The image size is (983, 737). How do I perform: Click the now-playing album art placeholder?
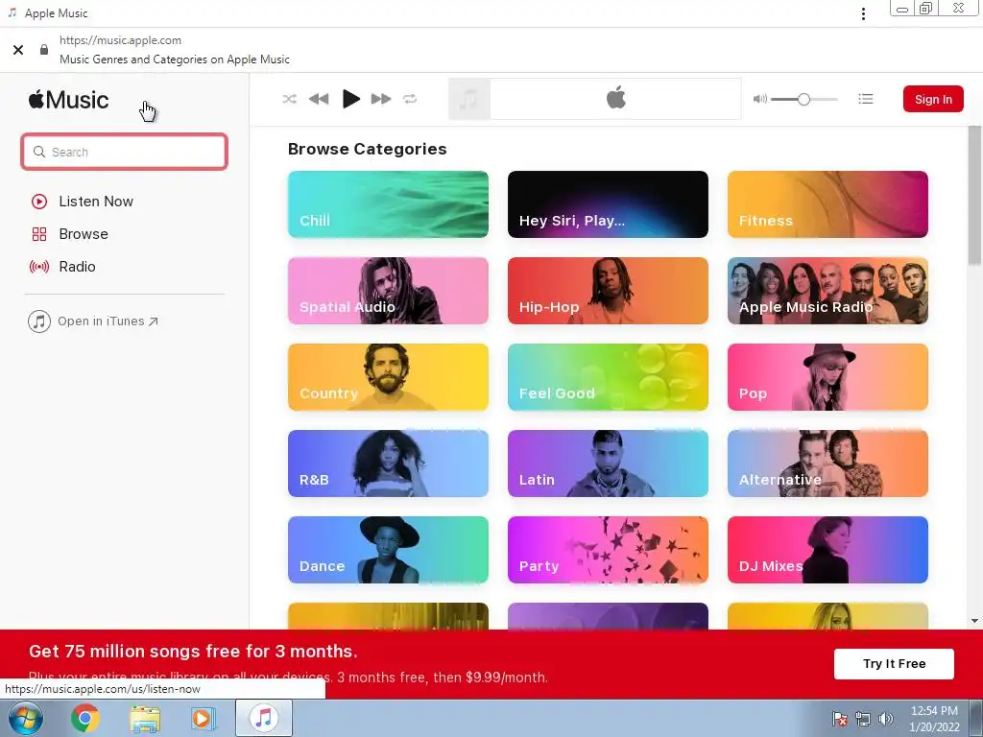coord(468,99)
